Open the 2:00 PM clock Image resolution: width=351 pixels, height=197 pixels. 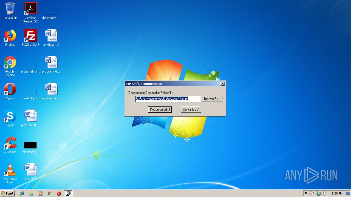[x=337, y=193]
